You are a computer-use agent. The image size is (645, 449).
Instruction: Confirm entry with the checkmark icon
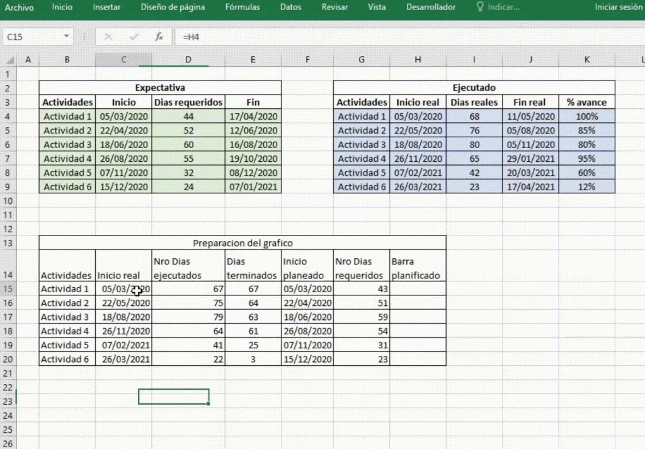[x=134, y=37]
